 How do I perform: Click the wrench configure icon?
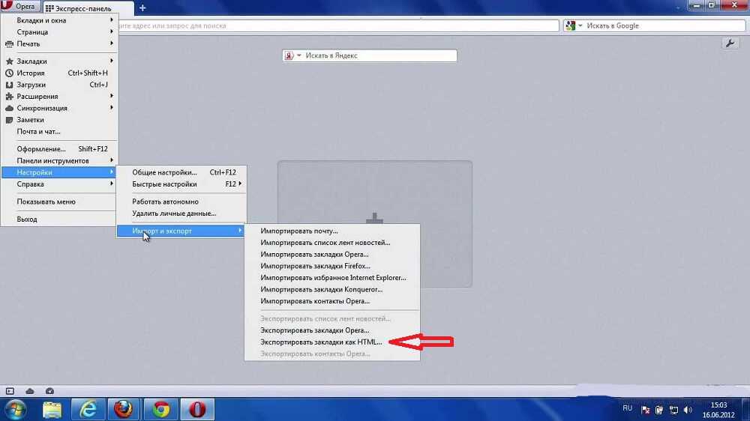[730, 43]
